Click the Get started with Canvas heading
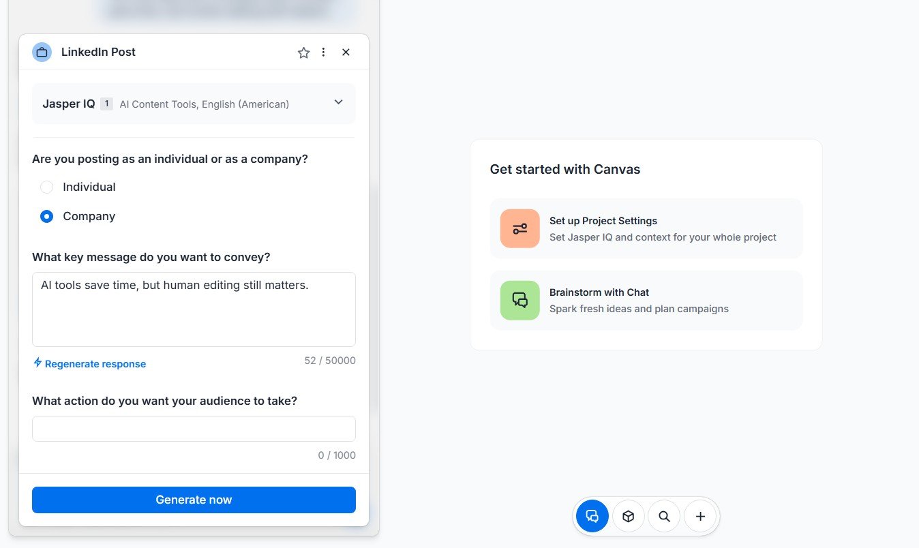Image resolution: width=919 pixels, height=548 pixels. click(x=564, y=170)
